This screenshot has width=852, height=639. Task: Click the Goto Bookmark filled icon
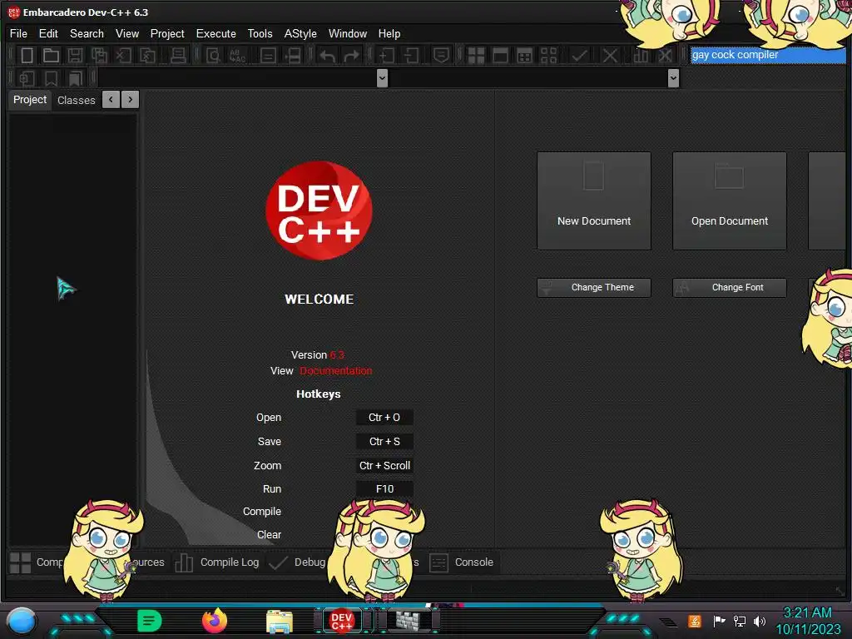pos(75,78)
